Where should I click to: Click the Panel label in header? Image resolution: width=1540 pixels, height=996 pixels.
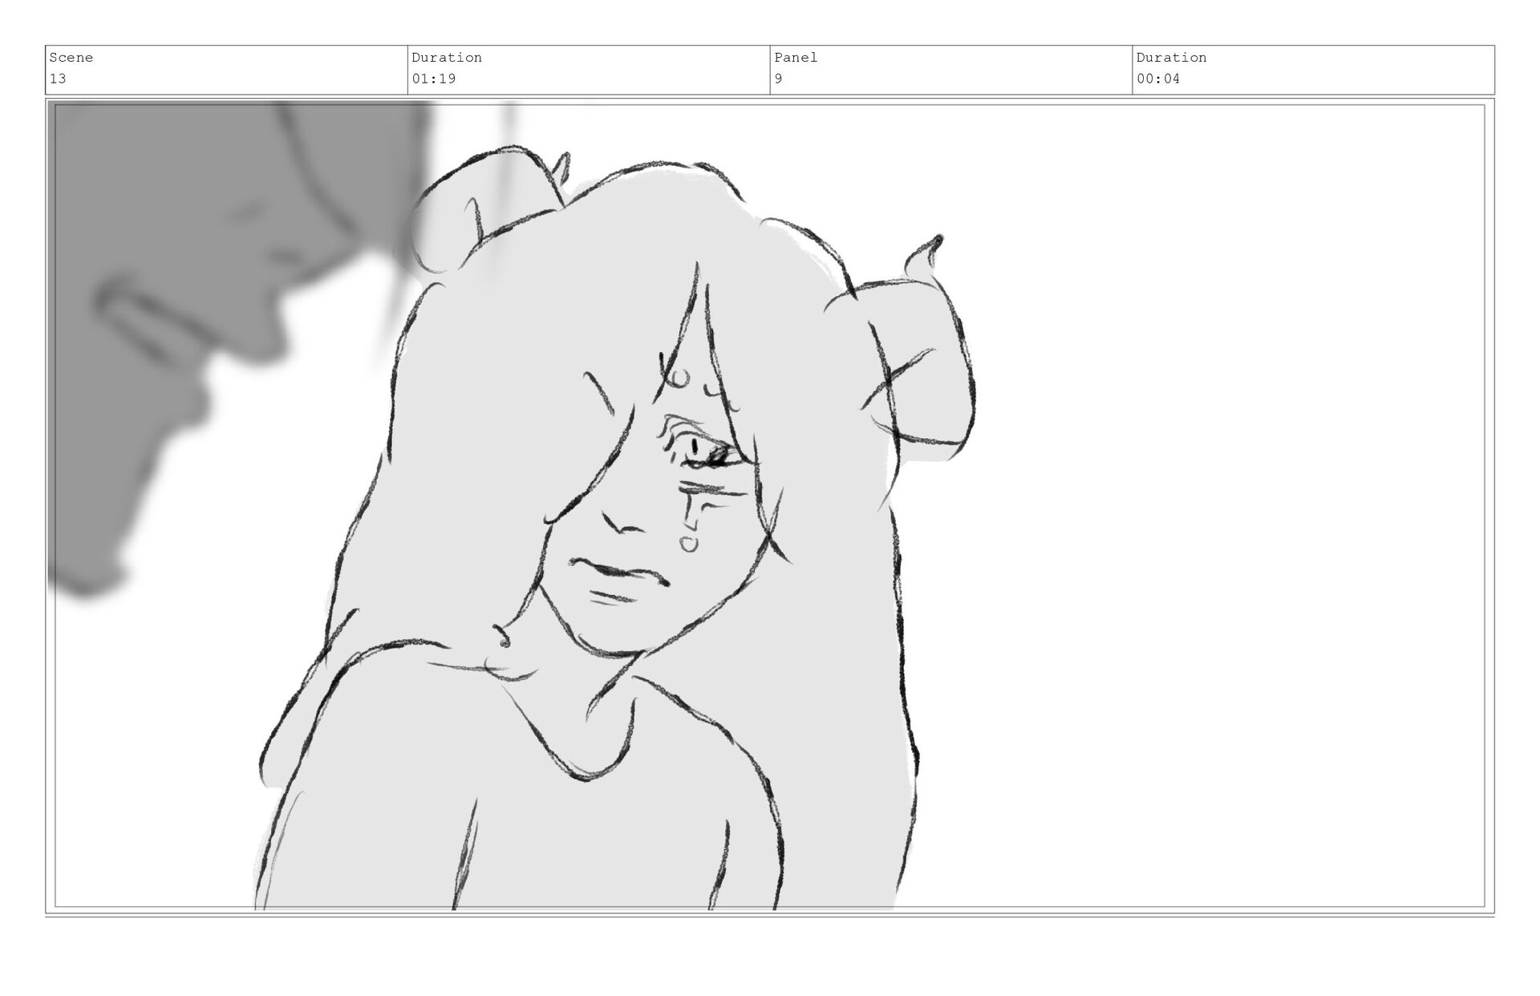pyautogui.click(x=796, y=58)
